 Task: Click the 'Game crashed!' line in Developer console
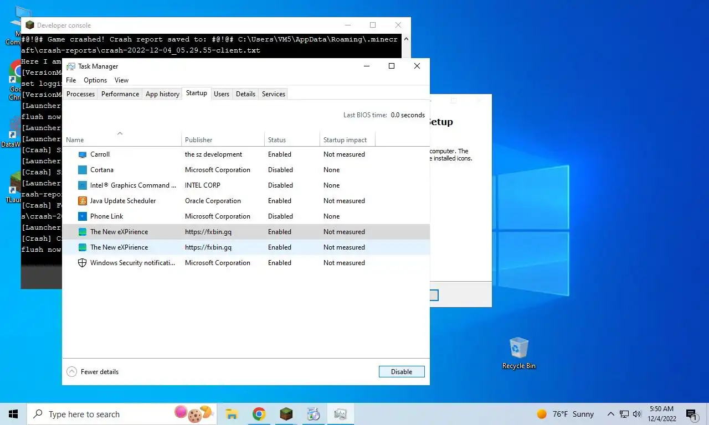[209, 45]
